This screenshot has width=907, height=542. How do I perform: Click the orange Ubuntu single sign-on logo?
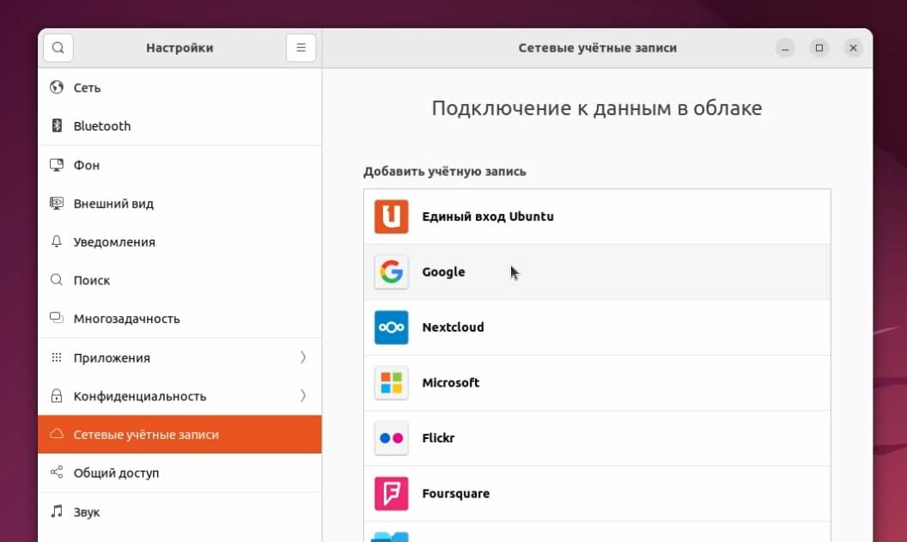[x=391, y=216]
